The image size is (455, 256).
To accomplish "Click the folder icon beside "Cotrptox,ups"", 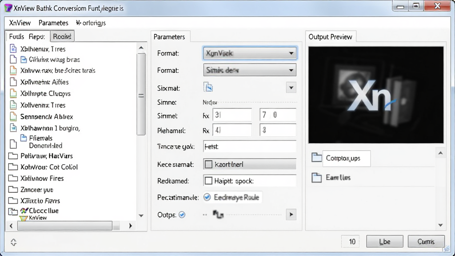I will click(x=316, y=158).
